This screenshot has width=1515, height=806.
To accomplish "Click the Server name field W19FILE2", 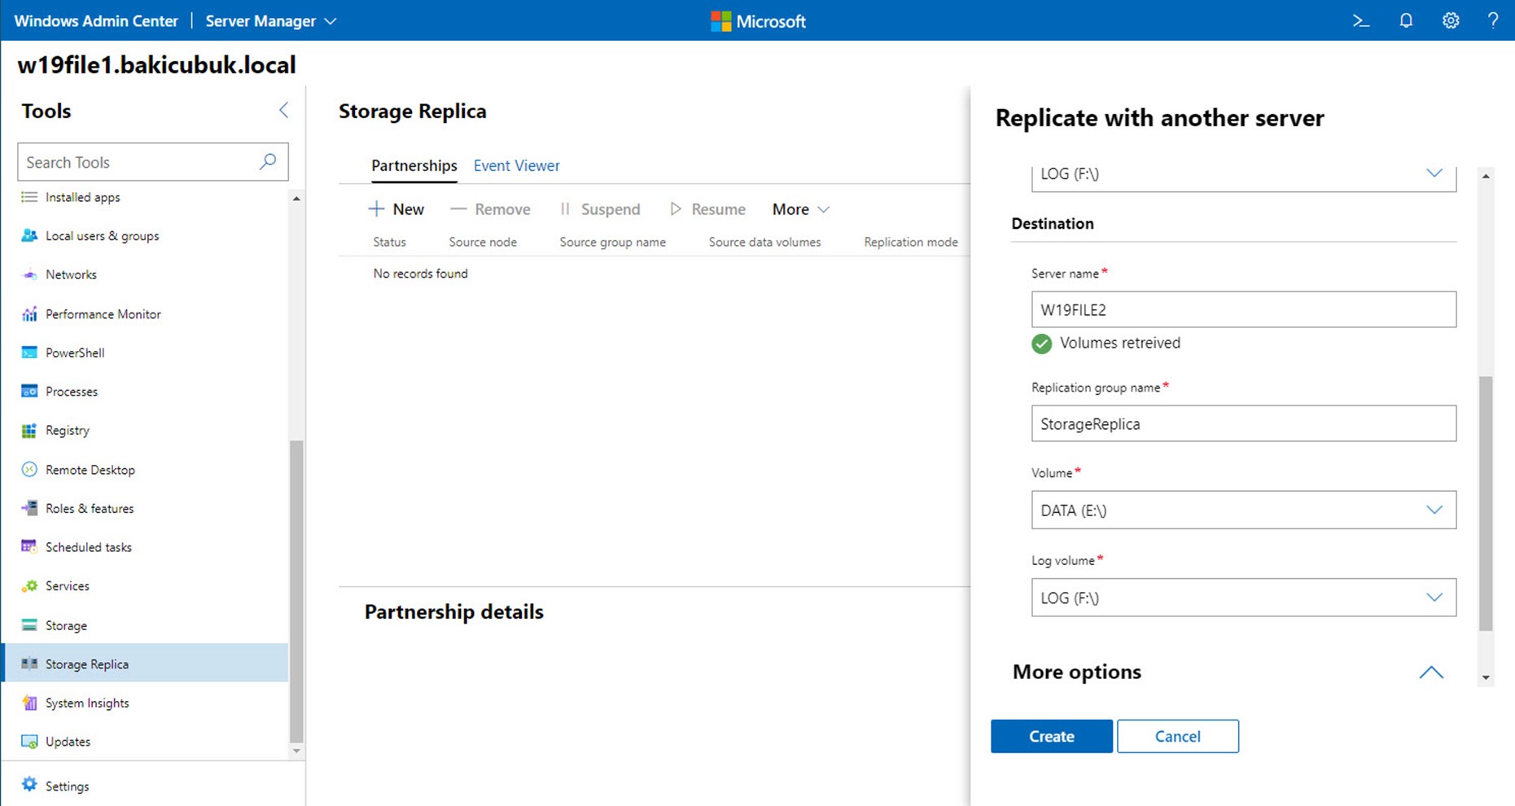I will click(1243, 309).
